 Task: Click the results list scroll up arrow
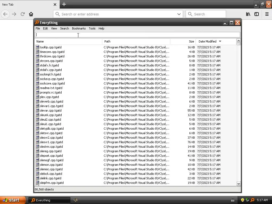[x=239, y=41]
